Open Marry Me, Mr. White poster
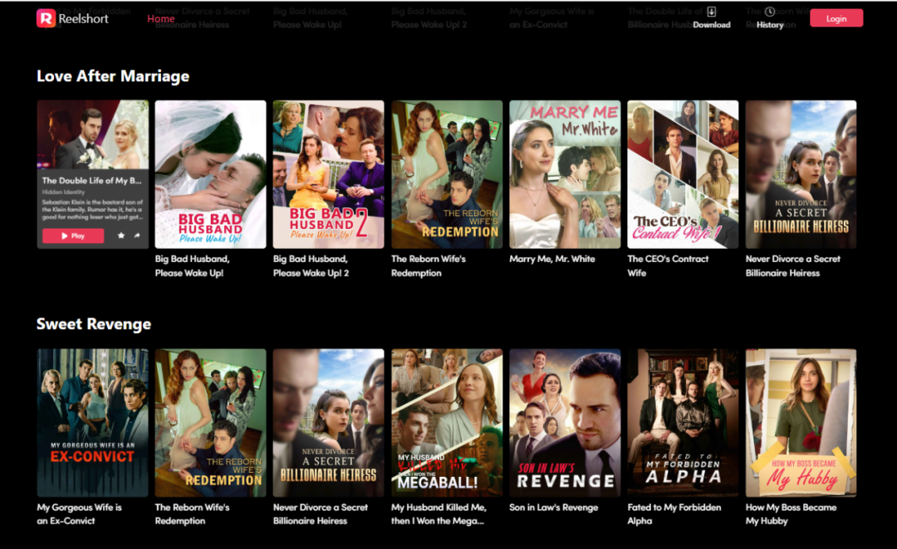The width and height of the screenshot is (897, 549). point(565,174)
